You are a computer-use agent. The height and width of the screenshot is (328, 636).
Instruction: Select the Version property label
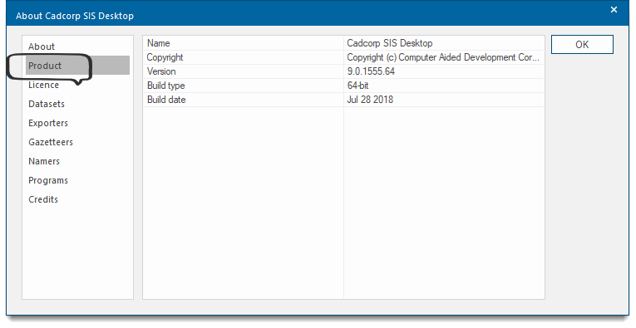[161, 71]
